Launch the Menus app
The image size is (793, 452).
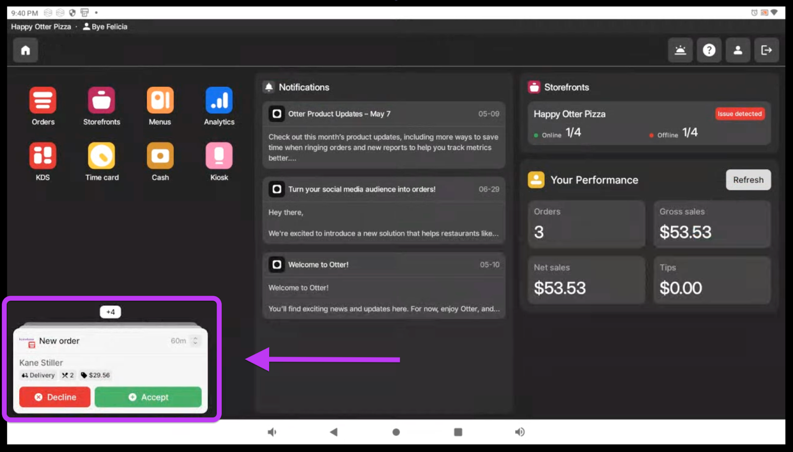pos(160,101)
